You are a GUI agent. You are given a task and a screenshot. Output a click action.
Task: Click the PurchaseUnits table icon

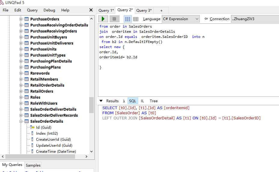pos(26,49)
